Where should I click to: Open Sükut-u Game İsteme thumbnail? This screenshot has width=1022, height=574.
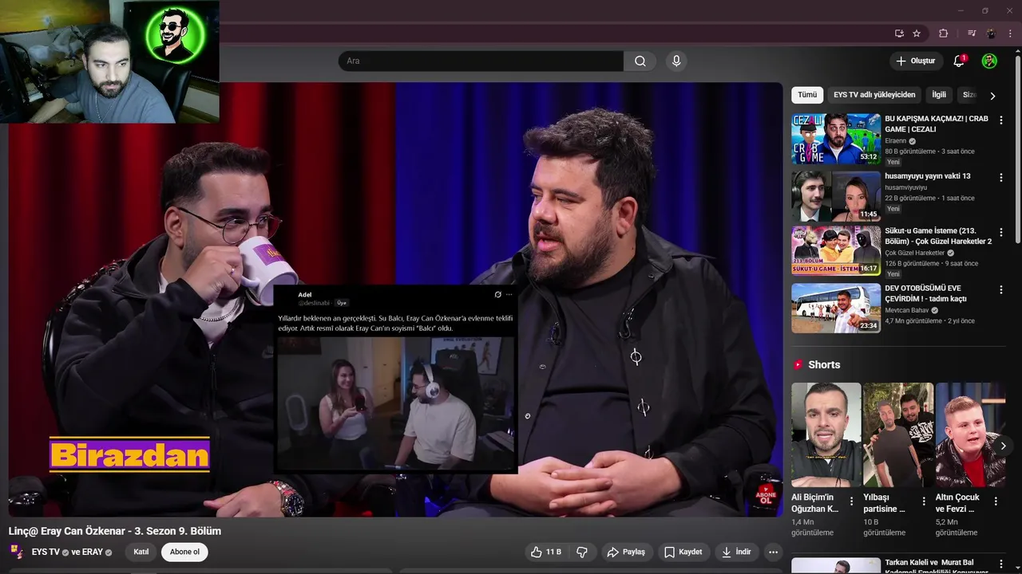pyautogui.click(x=836, y=251)
